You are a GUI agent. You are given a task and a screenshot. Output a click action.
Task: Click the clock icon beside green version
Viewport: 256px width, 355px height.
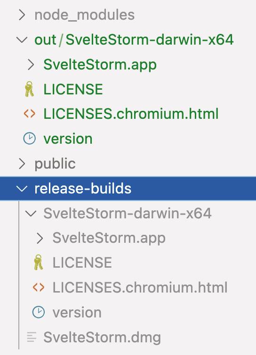[x=30, y=139]
